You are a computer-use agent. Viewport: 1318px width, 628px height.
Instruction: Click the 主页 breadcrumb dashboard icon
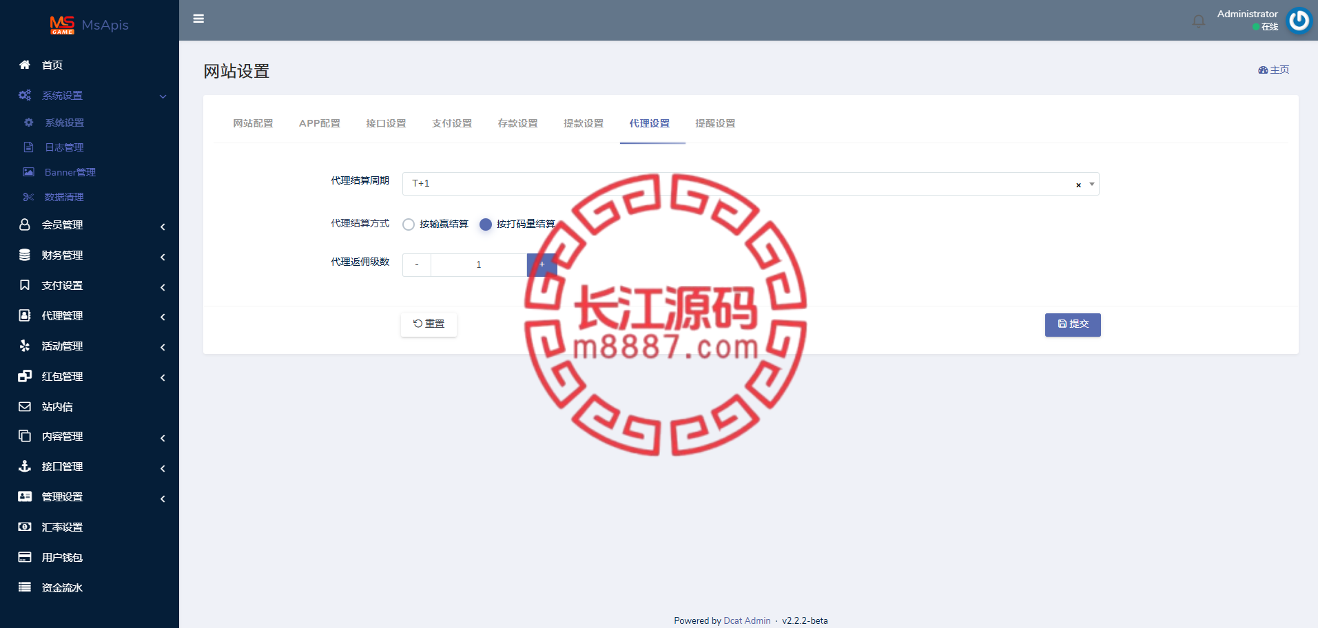pyautogui.click(x=1263, y=70)
